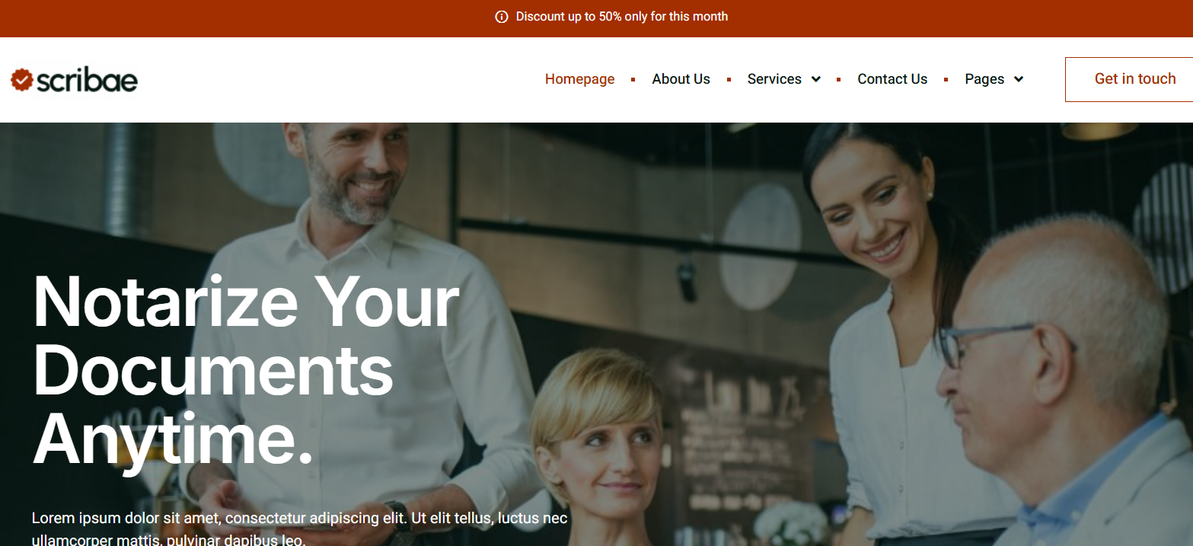Open the Services menu item
Screen dimensions: 1193x546
click(x=774, y=79)
